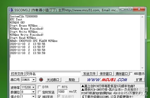Toggle the DTR checkbox

point(39,87)
